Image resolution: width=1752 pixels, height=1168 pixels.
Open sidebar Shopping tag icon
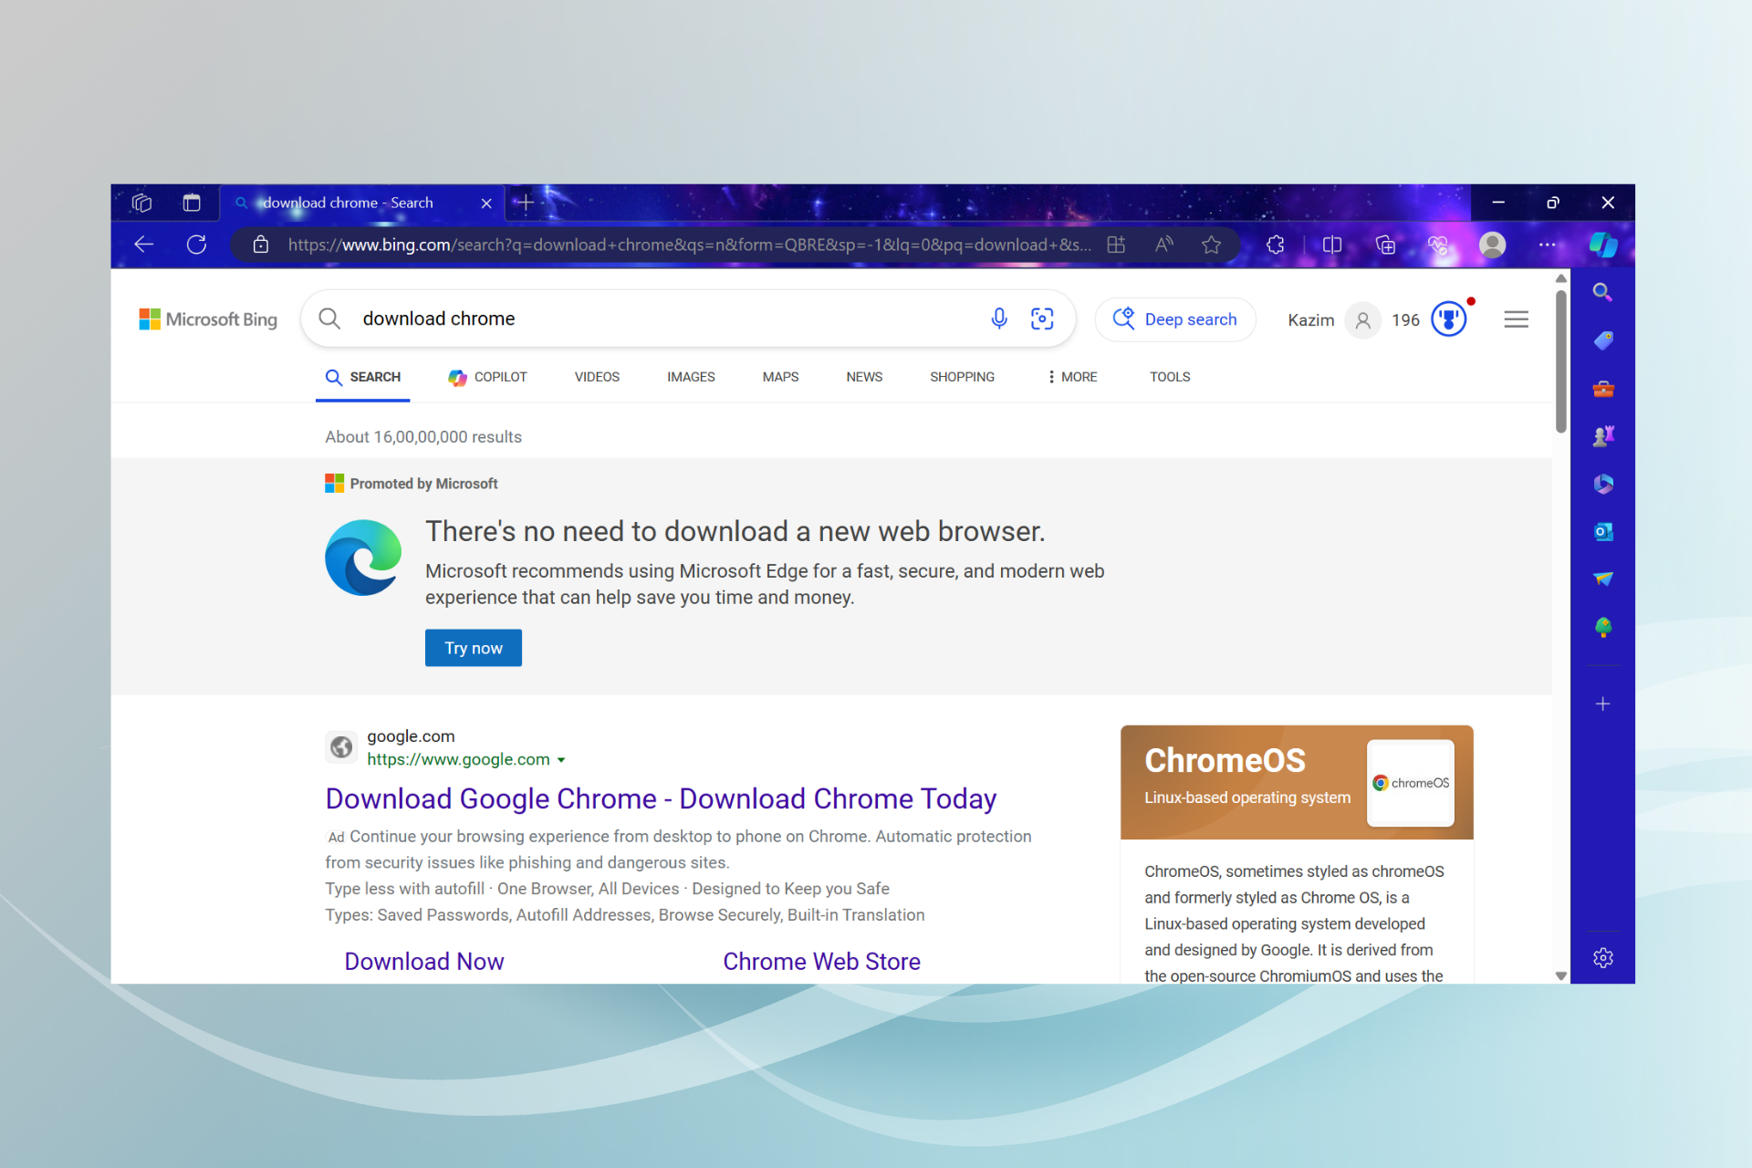click(1602, 340)
